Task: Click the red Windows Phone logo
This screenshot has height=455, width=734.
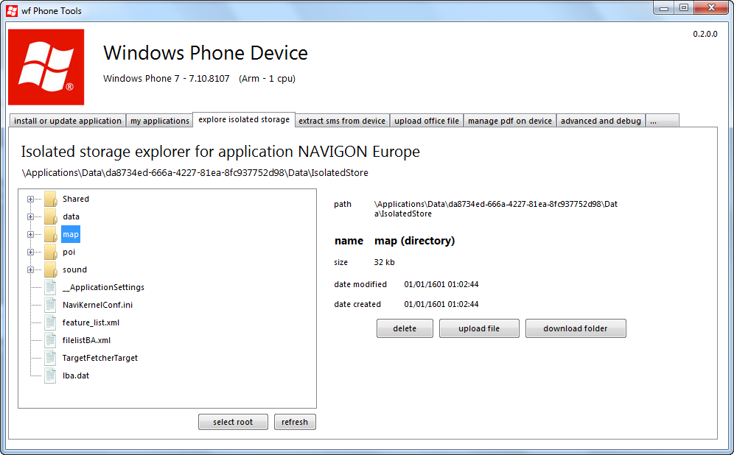Action: [46, 67]
